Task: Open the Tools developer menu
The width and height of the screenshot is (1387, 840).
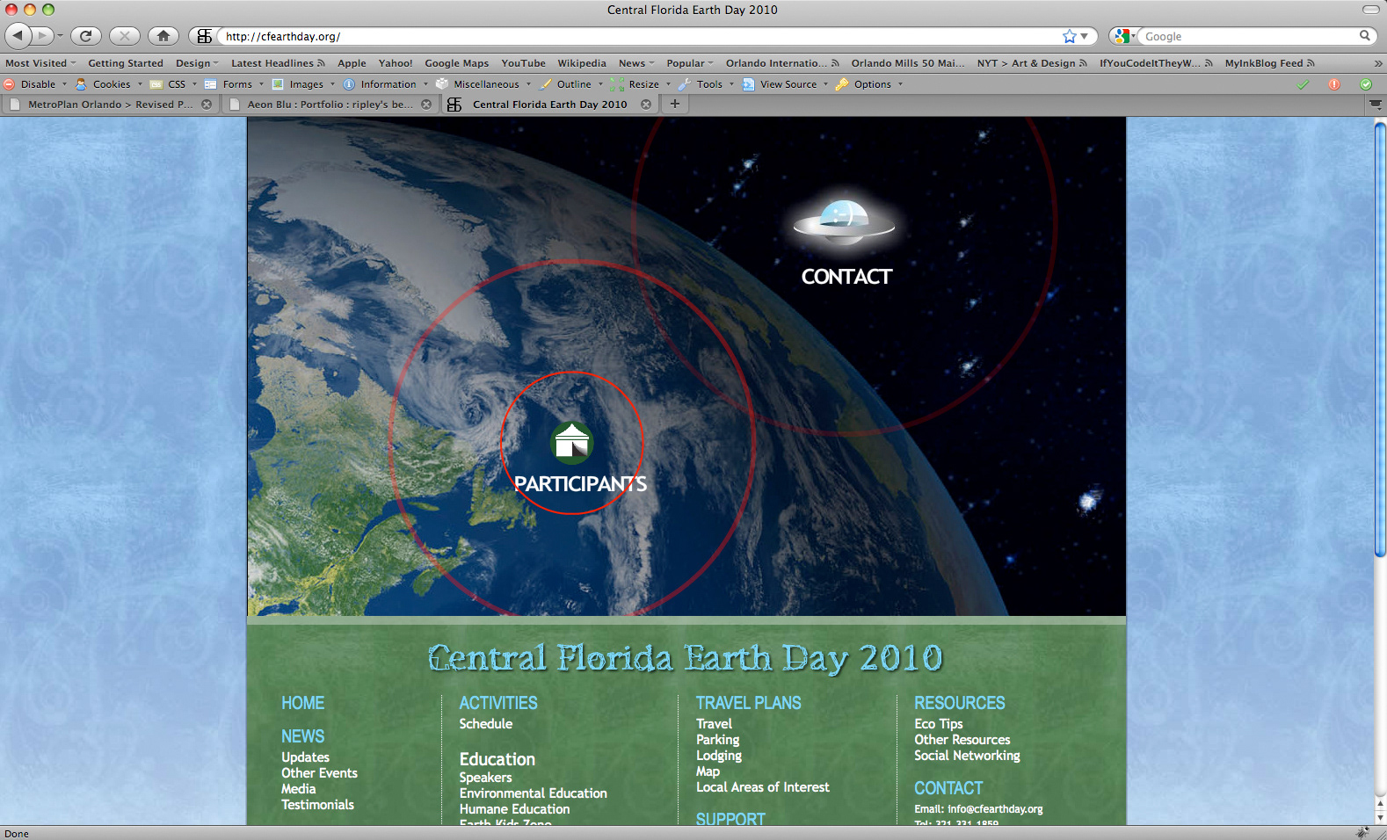Action: tap(706, 84)
